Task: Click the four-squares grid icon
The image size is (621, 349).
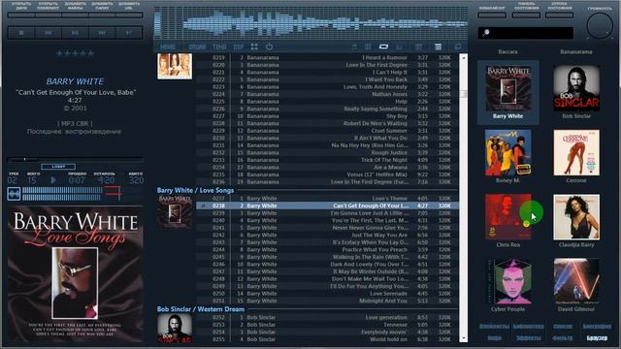Action: click(254, 47)
